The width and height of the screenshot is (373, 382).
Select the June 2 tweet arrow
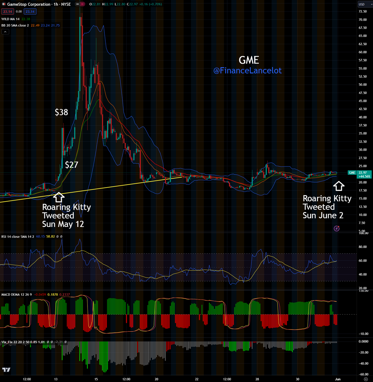point(339,186)
